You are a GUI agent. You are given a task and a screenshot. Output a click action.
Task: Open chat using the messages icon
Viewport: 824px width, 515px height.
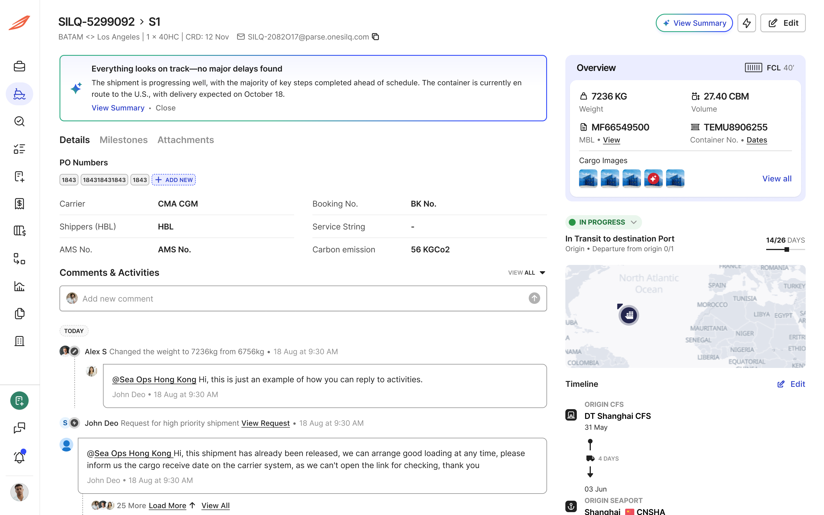19,427
